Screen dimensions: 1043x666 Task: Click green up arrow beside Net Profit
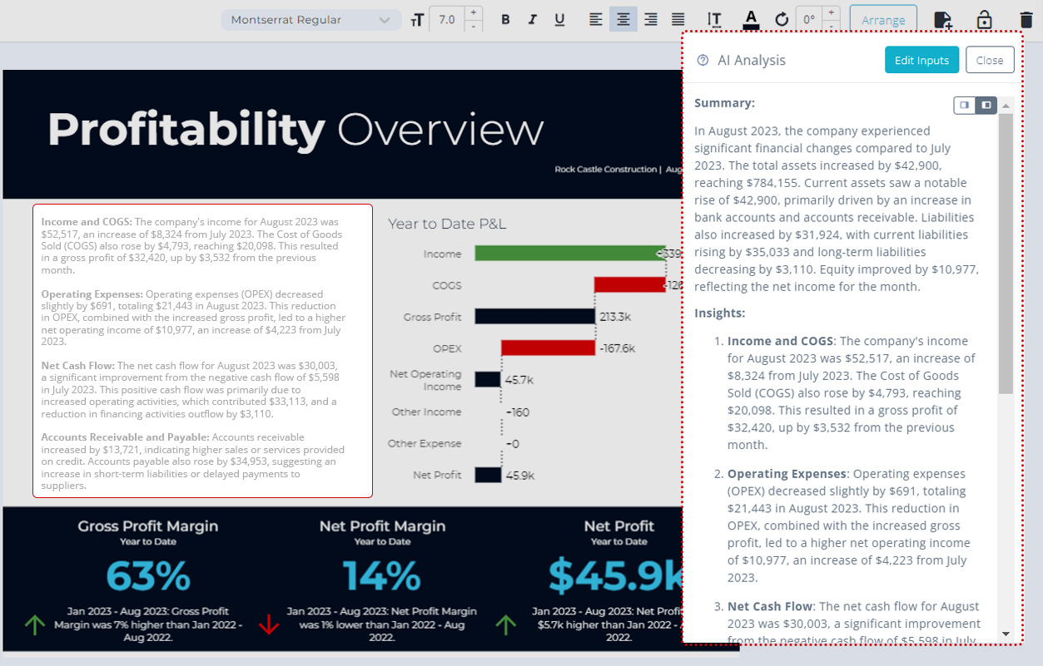click(505, 624)
